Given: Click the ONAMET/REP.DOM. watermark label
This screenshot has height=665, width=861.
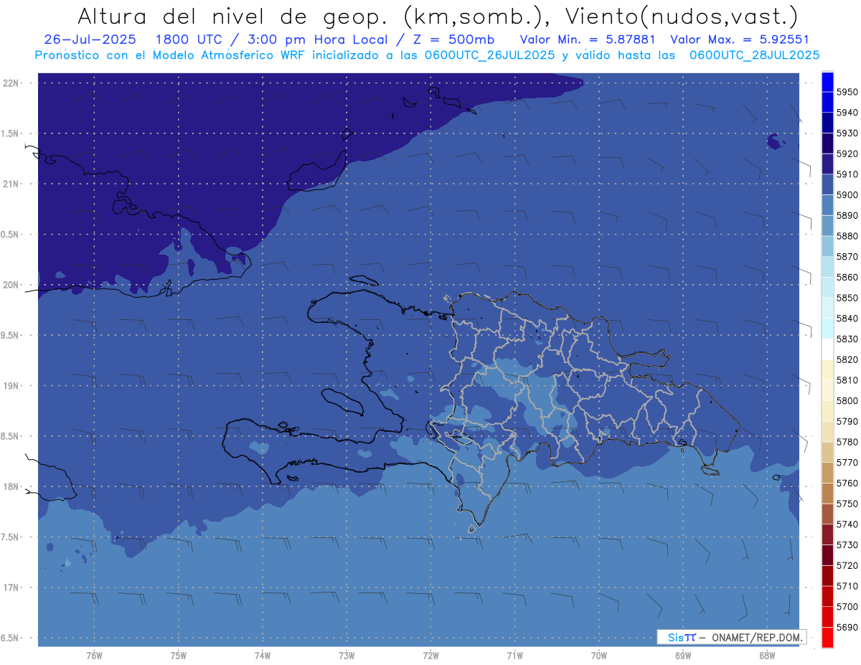Looking at the screenshot, I should 732,637.
